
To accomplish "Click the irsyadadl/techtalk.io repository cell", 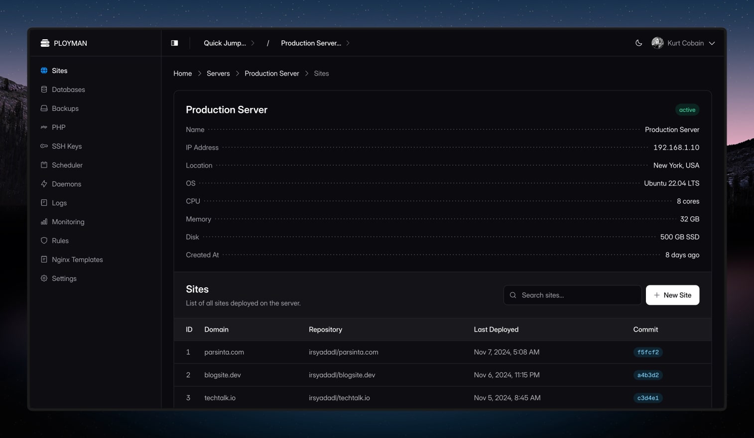I will [x=339, y=398].
